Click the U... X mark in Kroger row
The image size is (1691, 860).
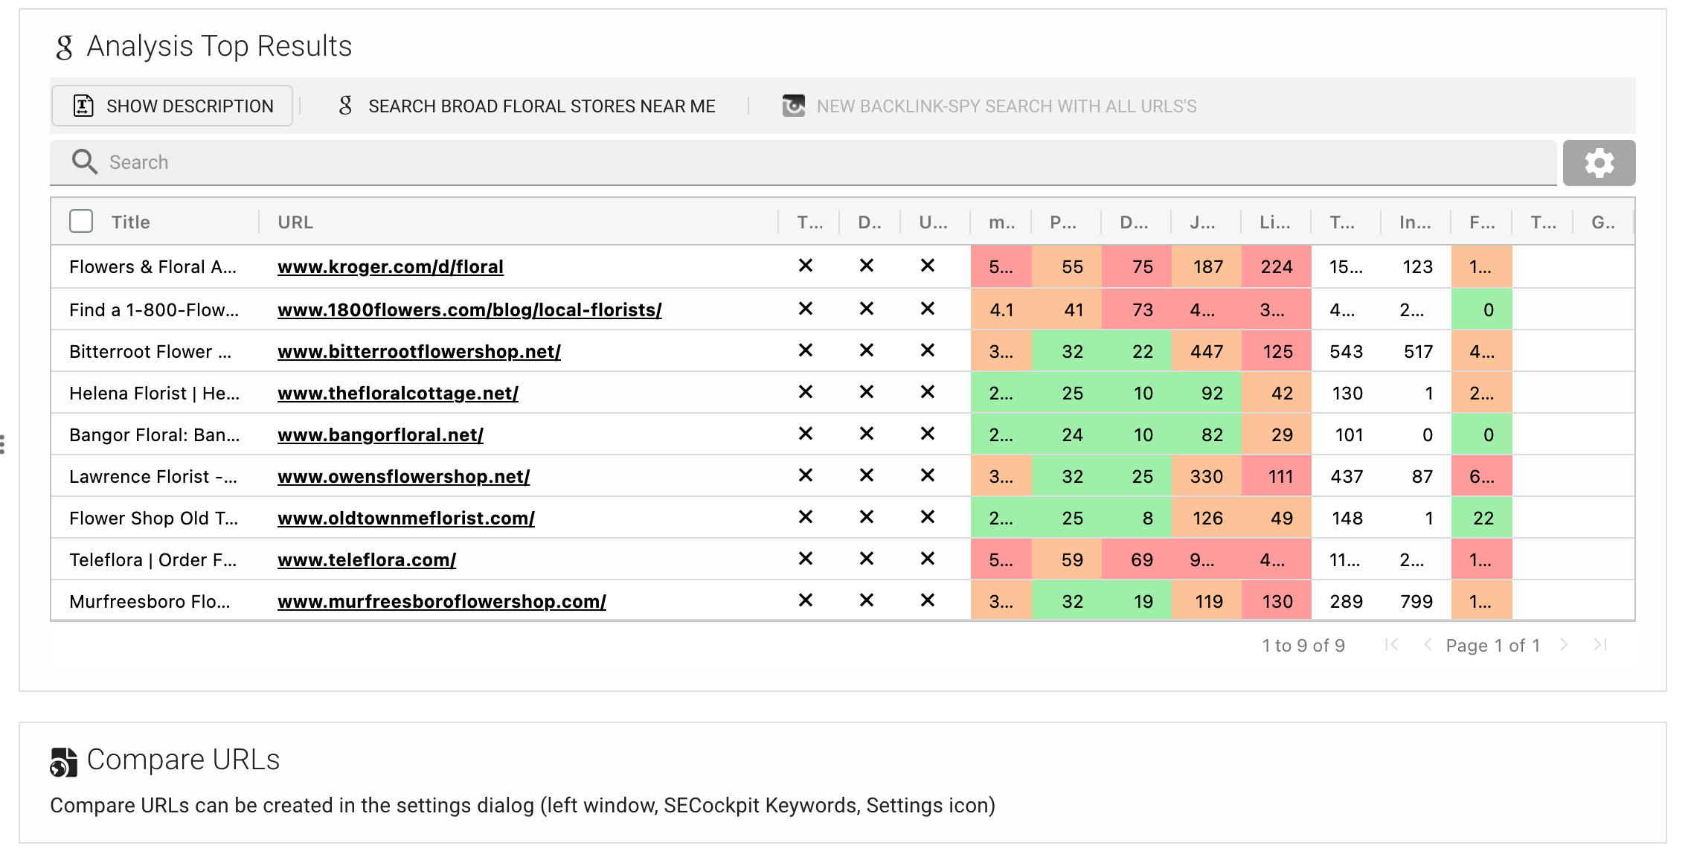tap(927, 266)
